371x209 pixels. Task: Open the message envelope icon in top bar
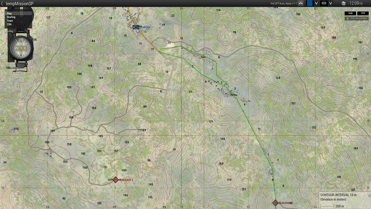[323, 3]
